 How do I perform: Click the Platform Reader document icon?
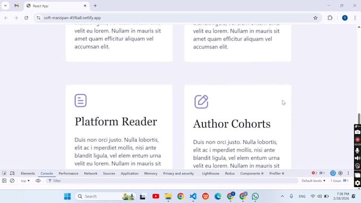point(81,101)
